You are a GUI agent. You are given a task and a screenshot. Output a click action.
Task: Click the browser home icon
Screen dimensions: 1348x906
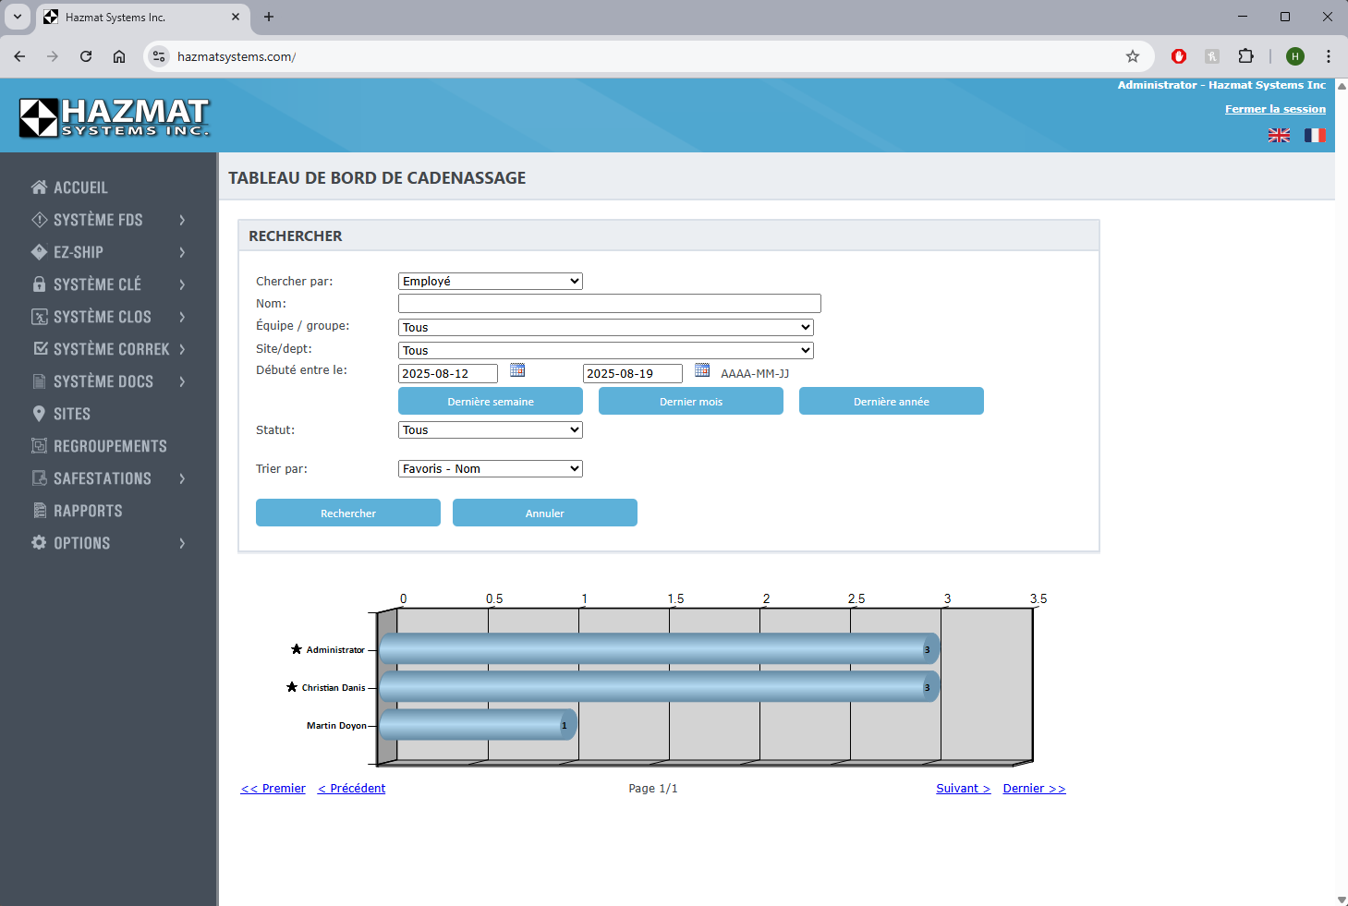[x=119, y=56]
